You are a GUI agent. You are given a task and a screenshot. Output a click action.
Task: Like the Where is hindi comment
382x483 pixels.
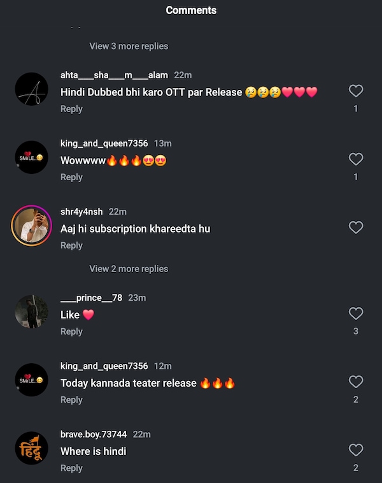(356, 450)
